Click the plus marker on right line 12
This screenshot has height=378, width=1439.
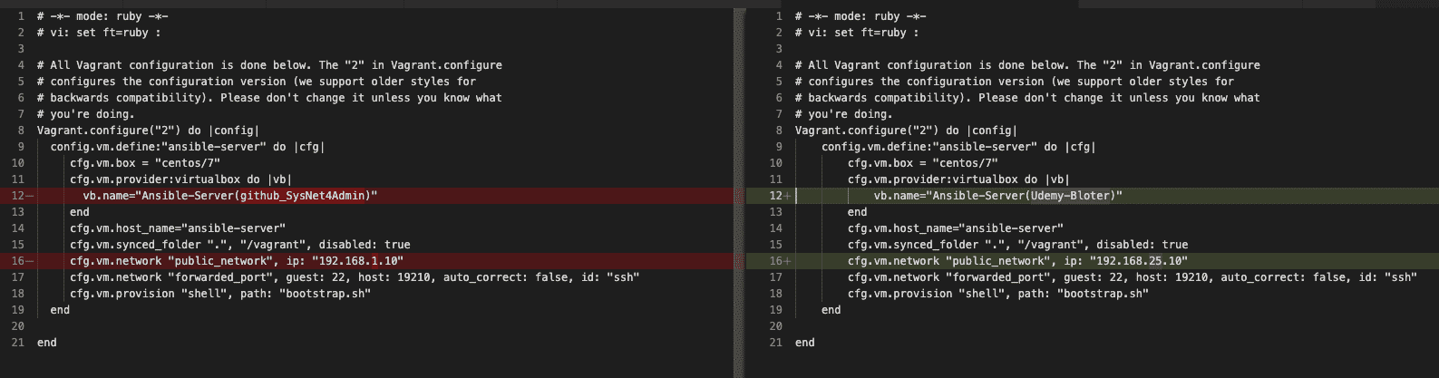[787, 196]
